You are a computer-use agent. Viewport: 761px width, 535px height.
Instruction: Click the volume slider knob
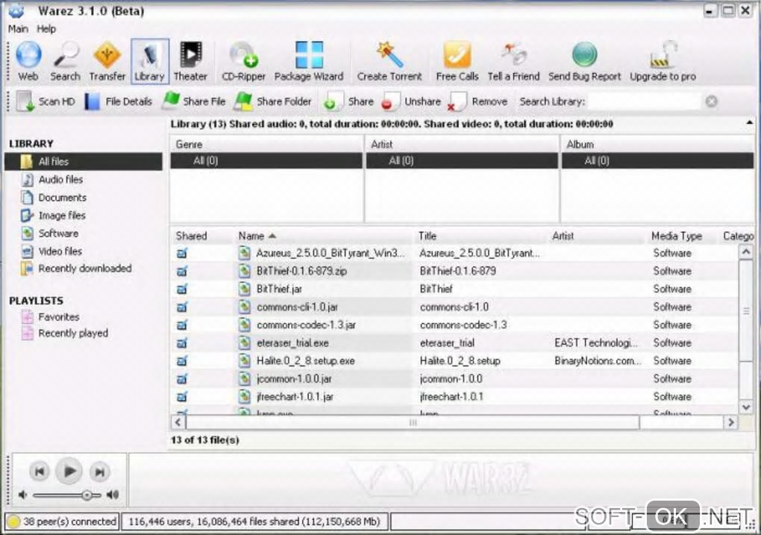coord(87,495)
